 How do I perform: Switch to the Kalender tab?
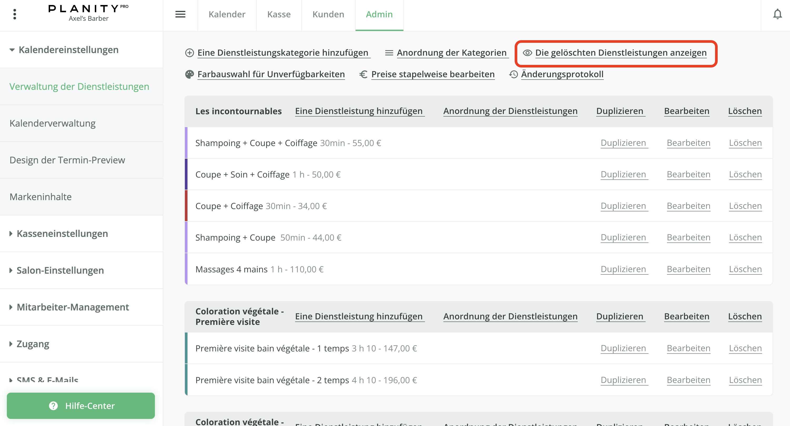tap(227, 14)
